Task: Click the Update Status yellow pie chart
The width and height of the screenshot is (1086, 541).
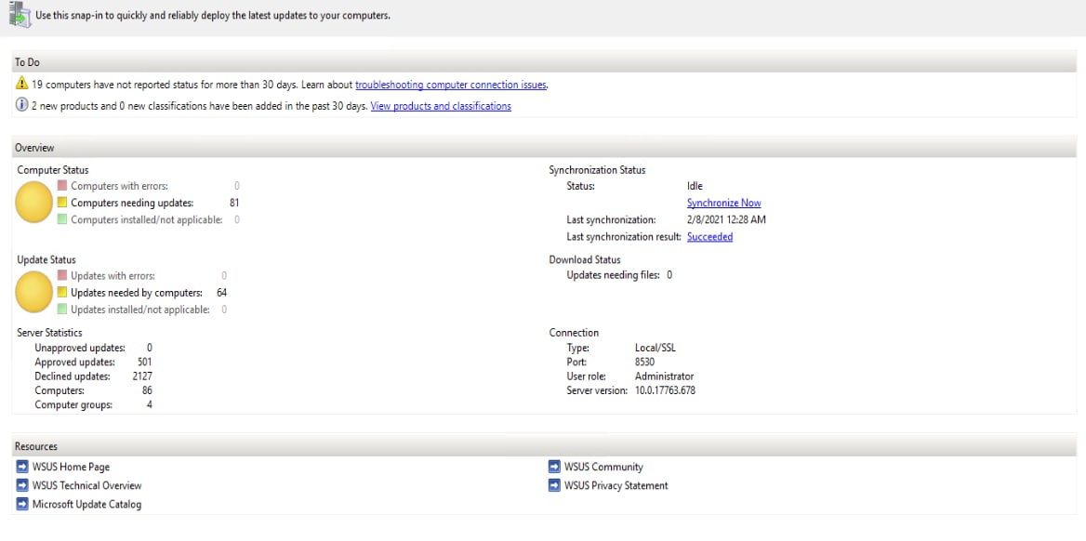Action: pyautogui.click(x=33, y=292)
